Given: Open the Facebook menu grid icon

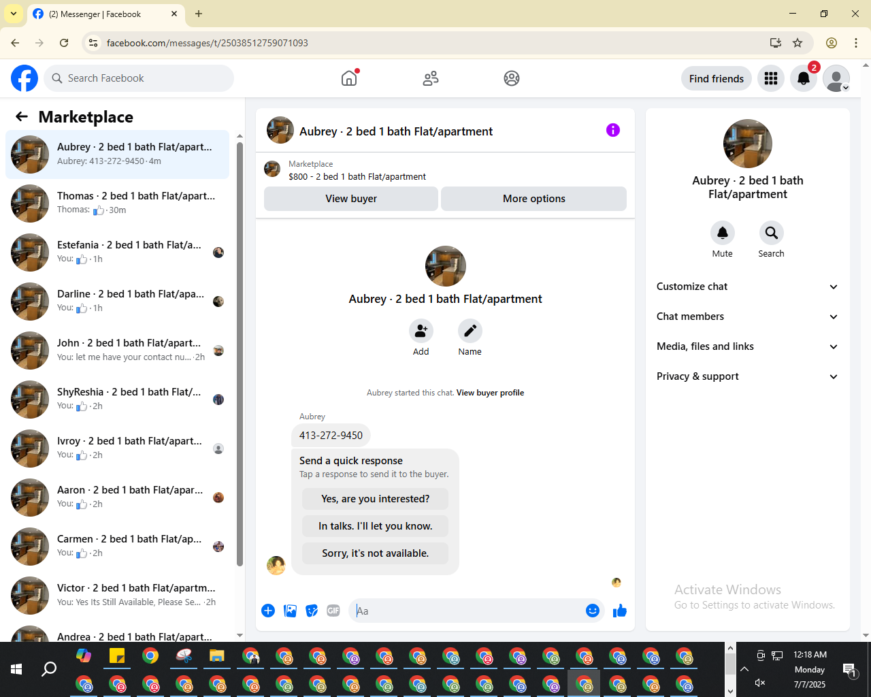Looking at the screenshot, I should tap(771, 78).
